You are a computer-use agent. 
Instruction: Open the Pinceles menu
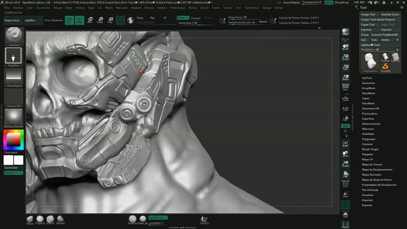click(x=18, y=8)
